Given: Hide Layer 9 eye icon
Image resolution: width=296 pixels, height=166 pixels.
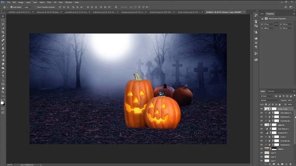Looking at the screenshot, I should [261, 153].
